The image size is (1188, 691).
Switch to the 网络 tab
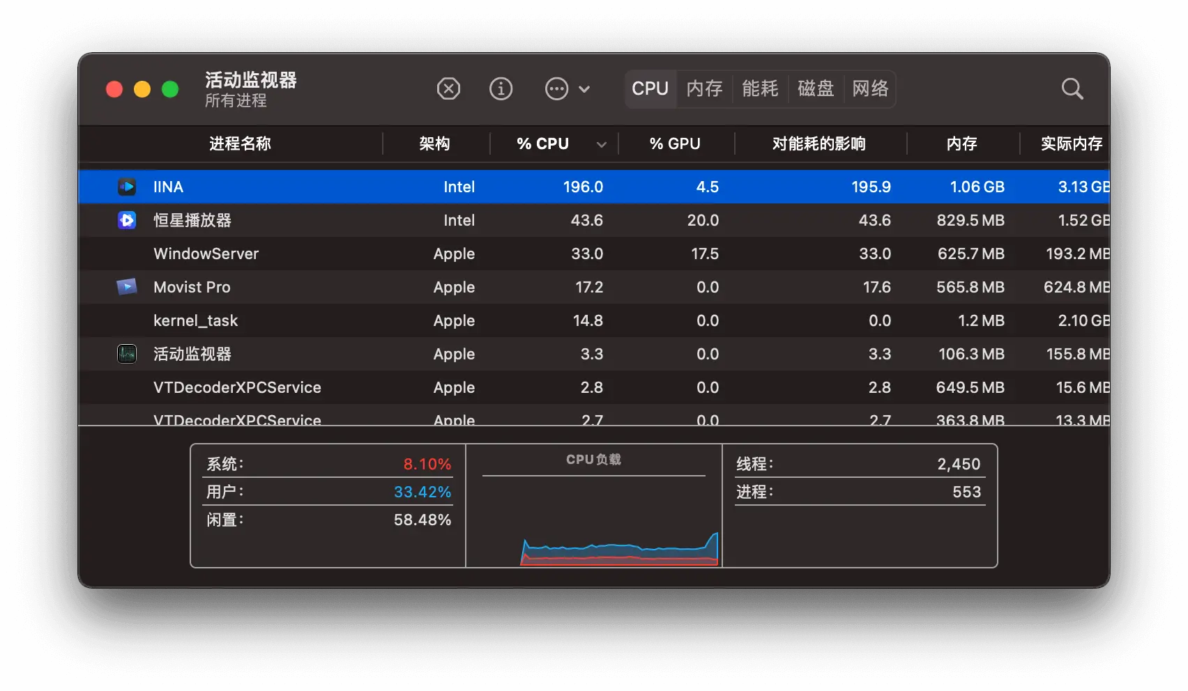(870, 89)
